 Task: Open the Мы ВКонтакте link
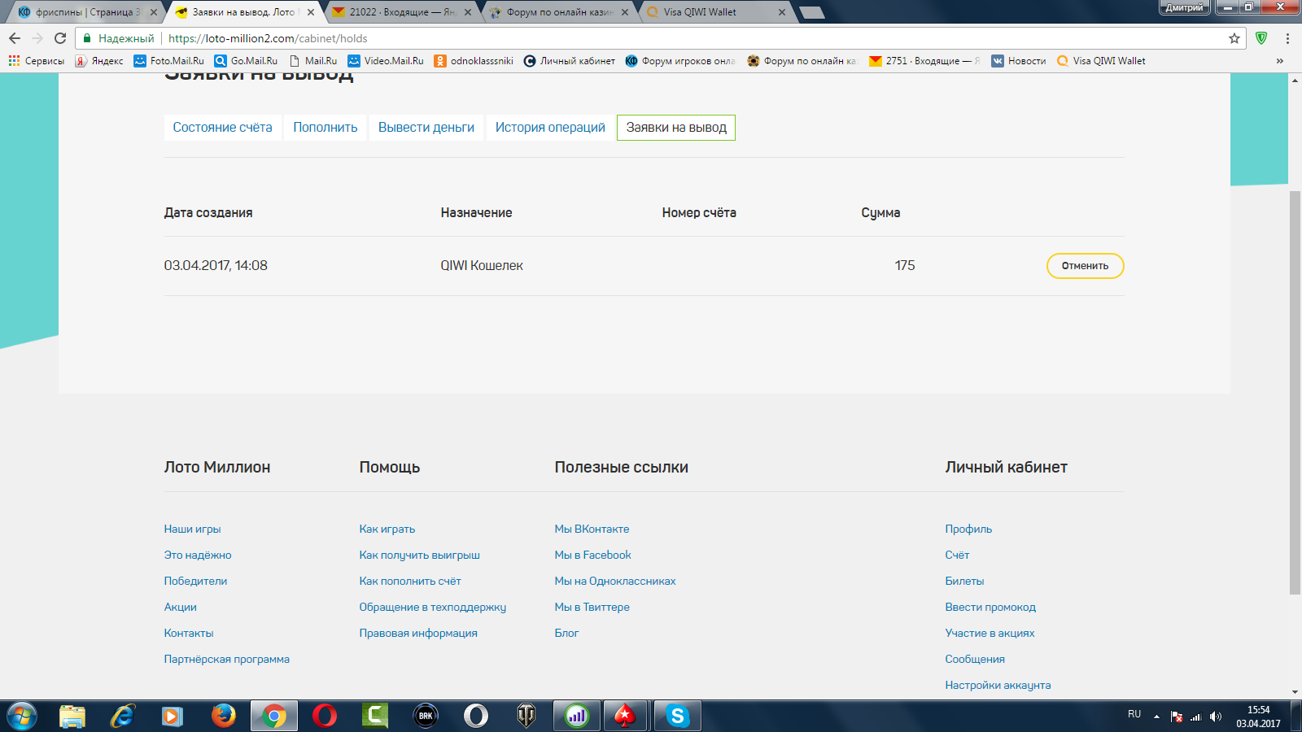coord(592,529)
